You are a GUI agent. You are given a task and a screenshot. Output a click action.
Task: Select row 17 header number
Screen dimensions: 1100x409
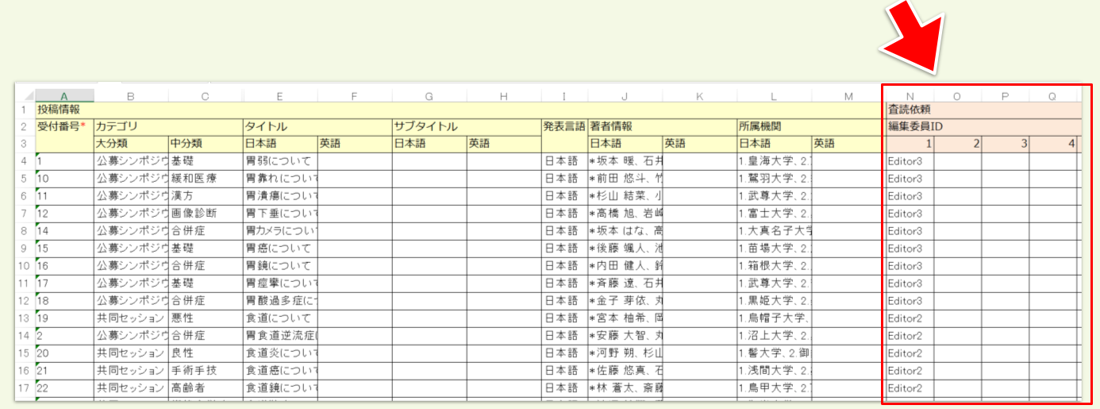pyautogui.click(x=25, y=388)
